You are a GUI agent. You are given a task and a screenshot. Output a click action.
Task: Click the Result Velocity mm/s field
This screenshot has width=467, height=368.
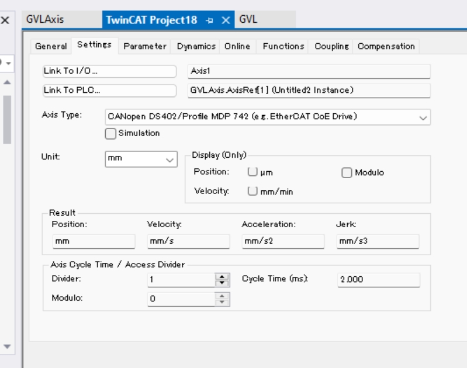189,241
